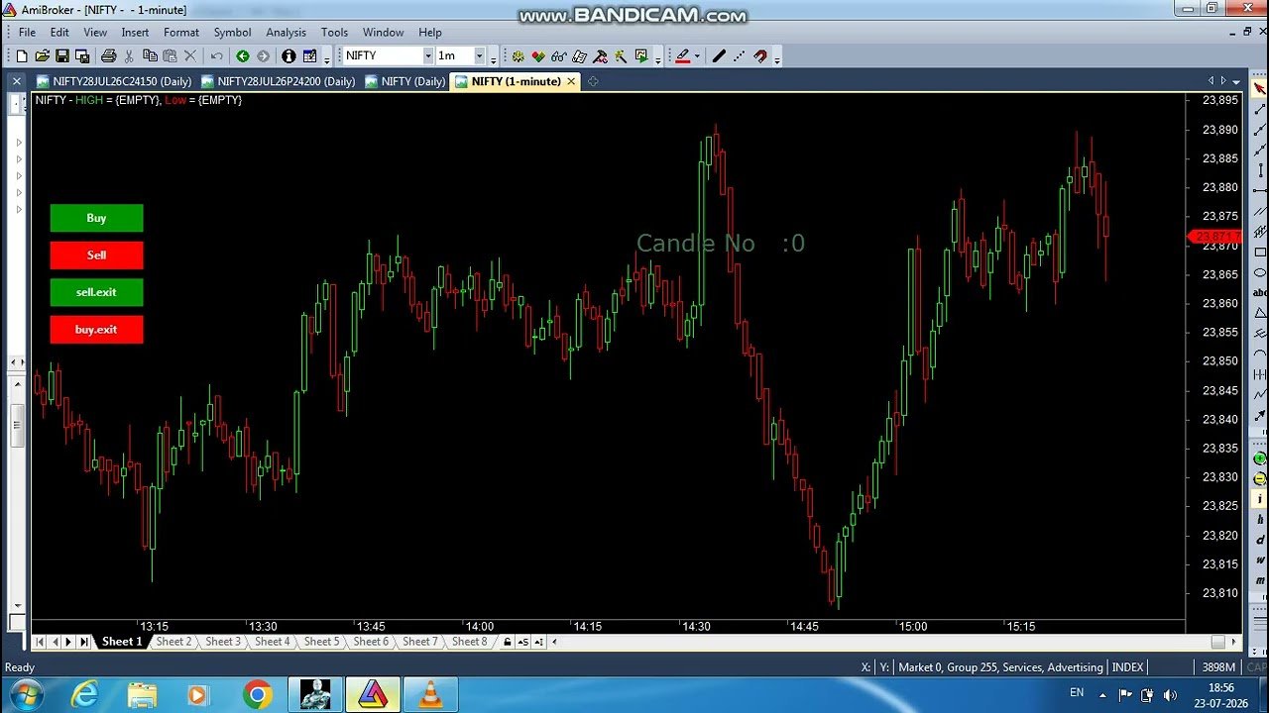
Task: Open the File menu
Action: click(27, 33)
